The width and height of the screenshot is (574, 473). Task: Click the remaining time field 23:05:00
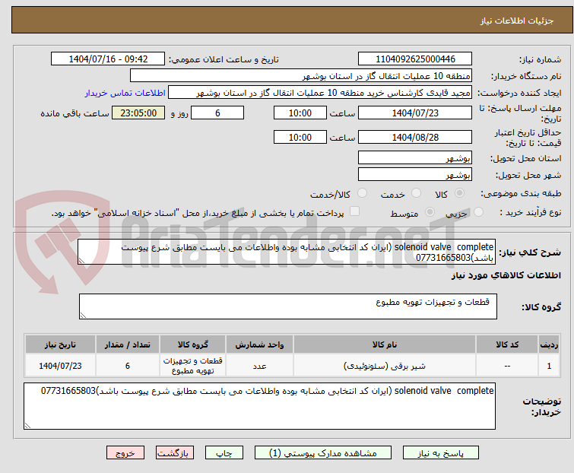pos(138,113)
